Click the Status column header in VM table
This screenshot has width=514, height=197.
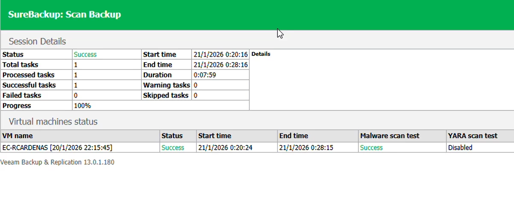coord(172,136)
